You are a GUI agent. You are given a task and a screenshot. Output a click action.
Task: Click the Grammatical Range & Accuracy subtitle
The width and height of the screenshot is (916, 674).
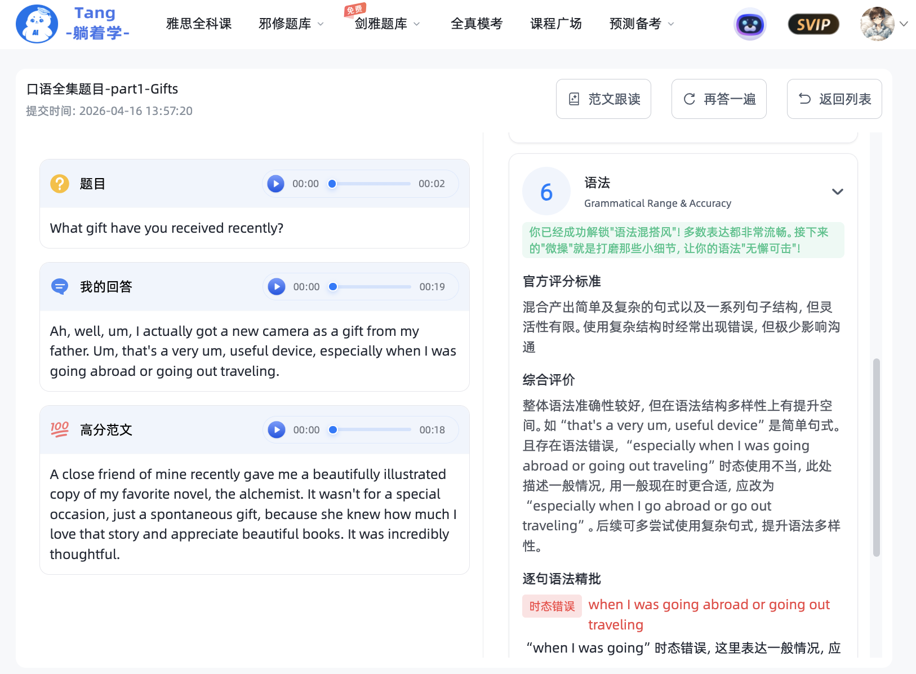point(657,203)
